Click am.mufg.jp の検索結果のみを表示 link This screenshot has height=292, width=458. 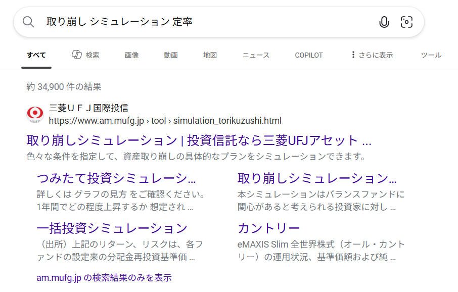104,278
